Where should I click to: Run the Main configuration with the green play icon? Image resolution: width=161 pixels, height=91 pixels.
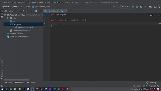click(x=133, y=7)
